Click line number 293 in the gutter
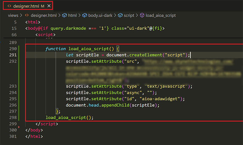Screen dimensions: 243x145 click(x=13, y=86)
